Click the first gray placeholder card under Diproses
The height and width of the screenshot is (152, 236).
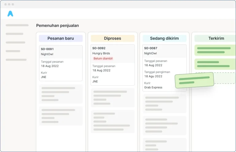112,98
